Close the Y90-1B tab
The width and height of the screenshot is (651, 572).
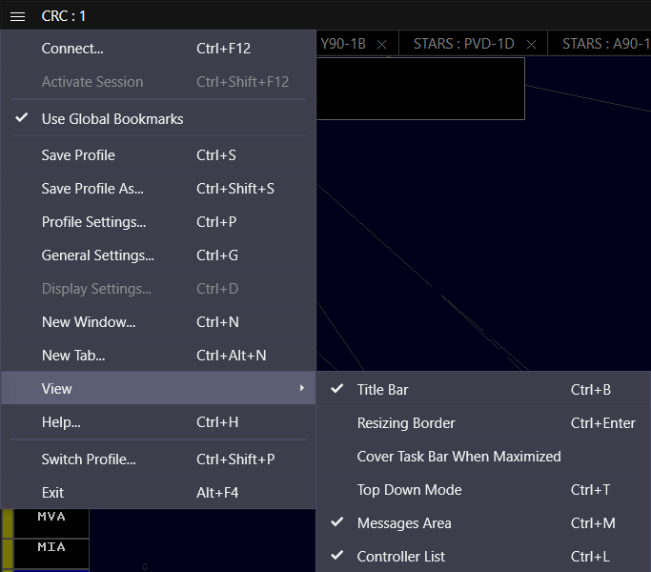tap(381, 45)
